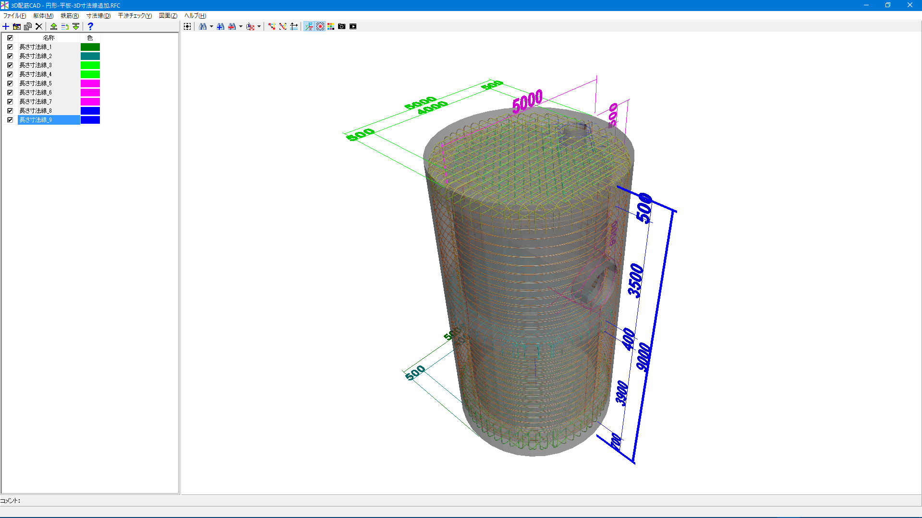Open help with the blue question mark
This screenshot has height=518, width=922.
click(x=90, y=26)
